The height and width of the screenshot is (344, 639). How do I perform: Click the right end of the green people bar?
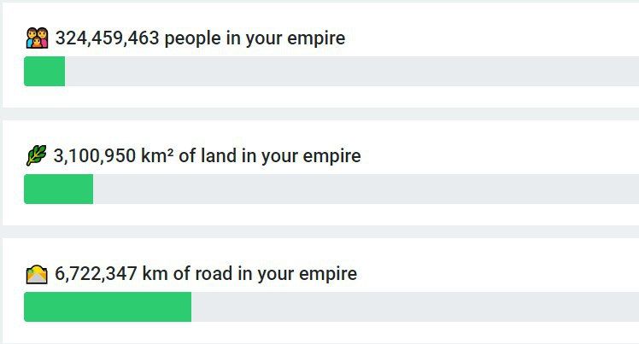[x=62, y=71]
